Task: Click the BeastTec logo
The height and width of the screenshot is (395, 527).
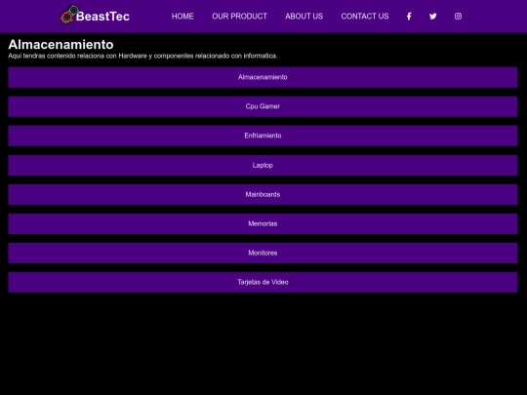Action: (95, 16)
